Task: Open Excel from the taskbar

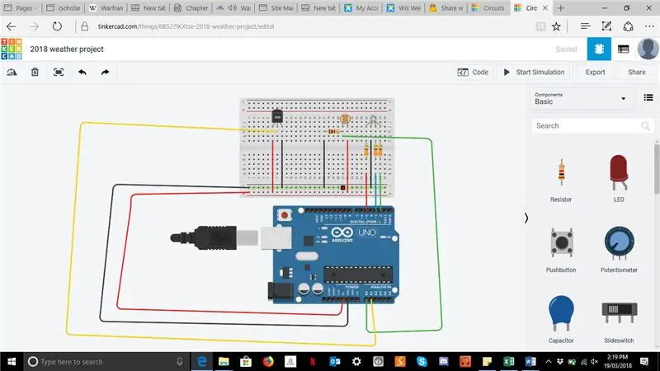Action: pyautogui.click(x=509, y=362)
